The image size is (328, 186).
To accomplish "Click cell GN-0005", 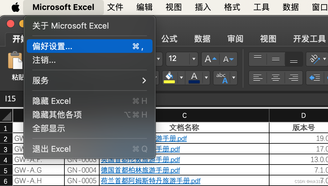I will [82, 181].
